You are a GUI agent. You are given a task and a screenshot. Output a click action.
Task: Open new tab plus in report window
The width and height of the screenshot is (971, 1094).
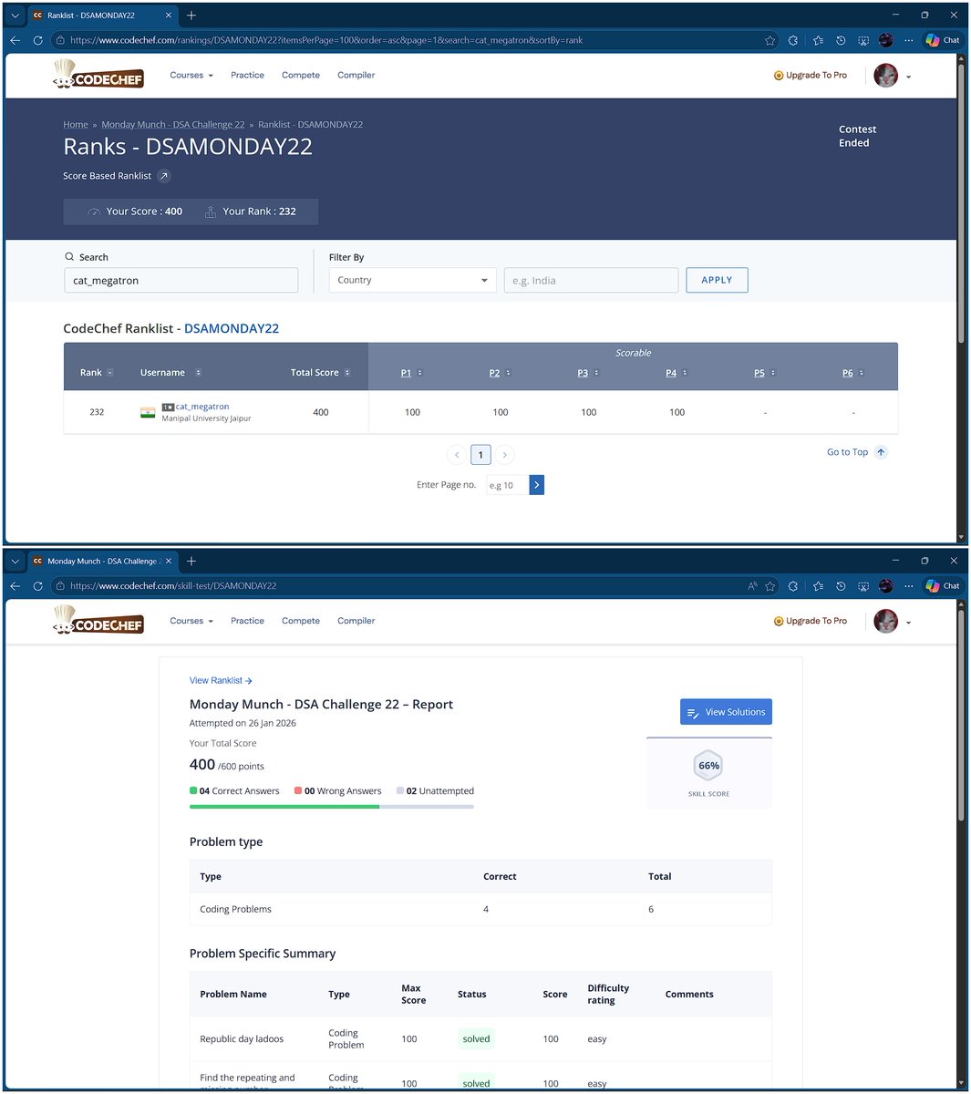coord(191,562)
